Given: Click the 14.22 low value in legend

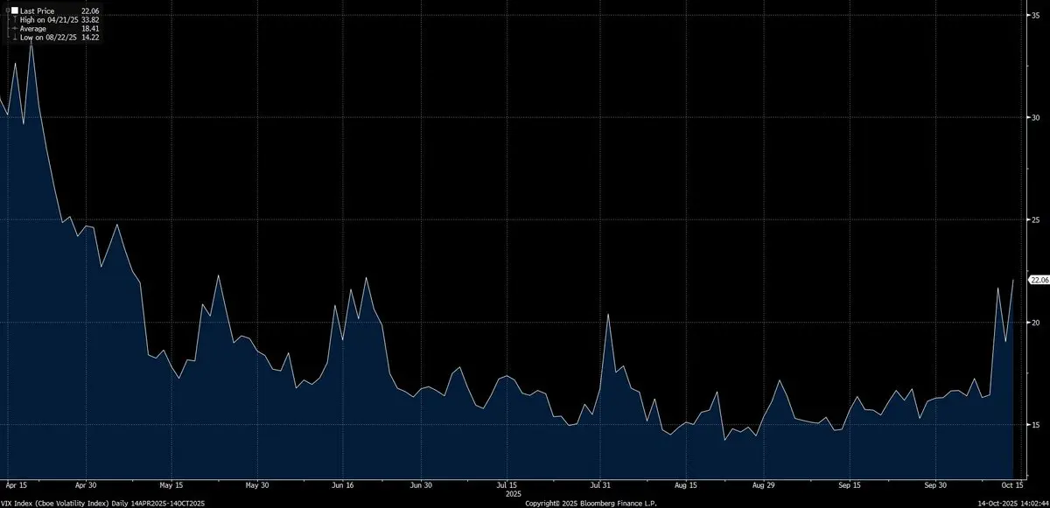Looking at the screenshot, I should coord(90,36).
